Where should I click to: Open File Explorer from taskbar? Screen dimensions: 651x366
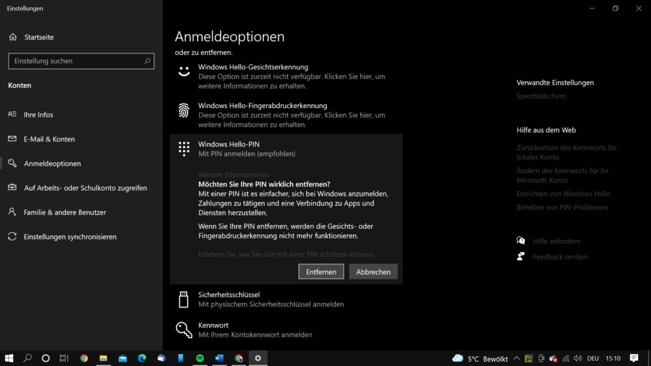coord(104,358)
